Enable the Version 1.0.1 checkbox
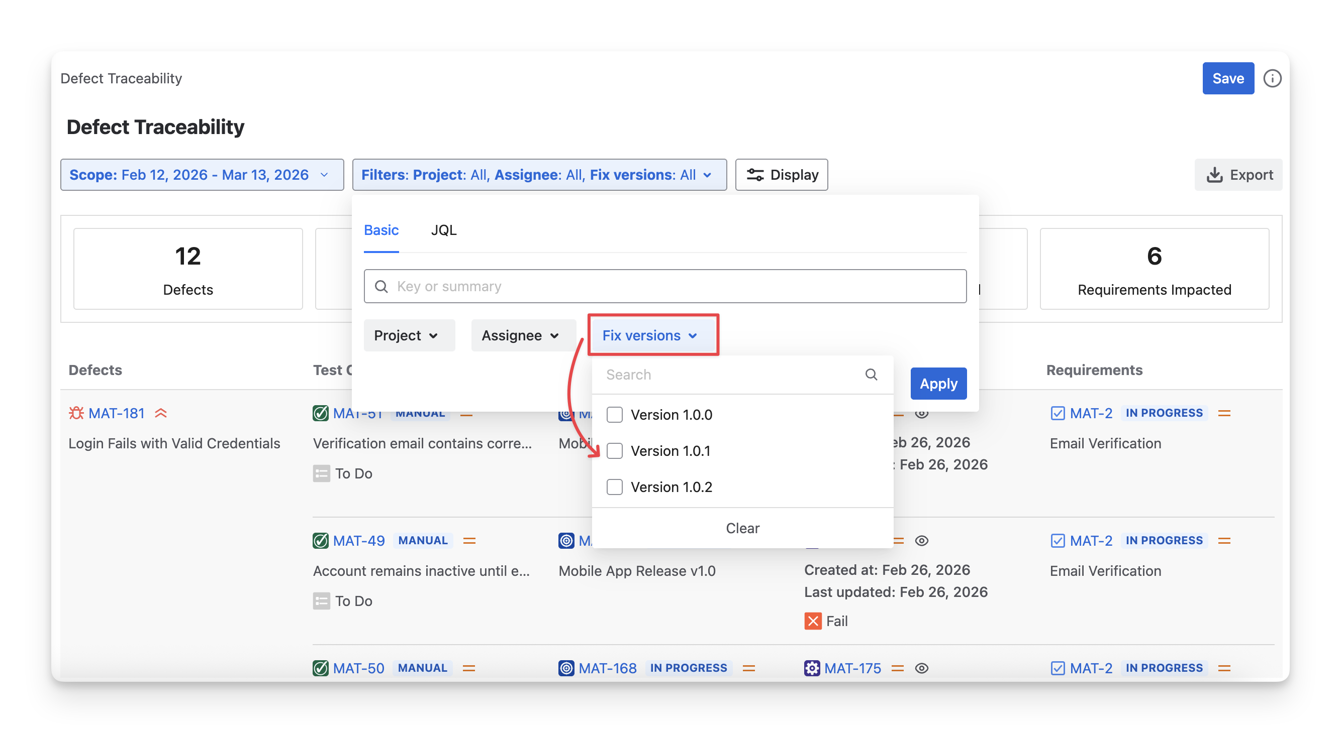 click(x=614, y=451)
